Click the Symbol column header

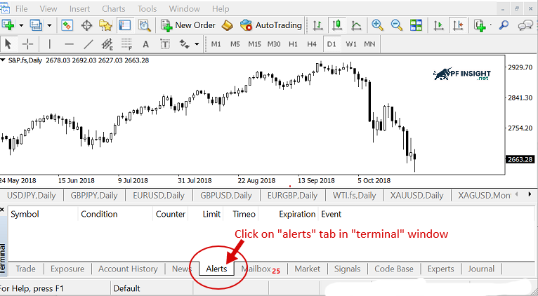coord(25,214)
